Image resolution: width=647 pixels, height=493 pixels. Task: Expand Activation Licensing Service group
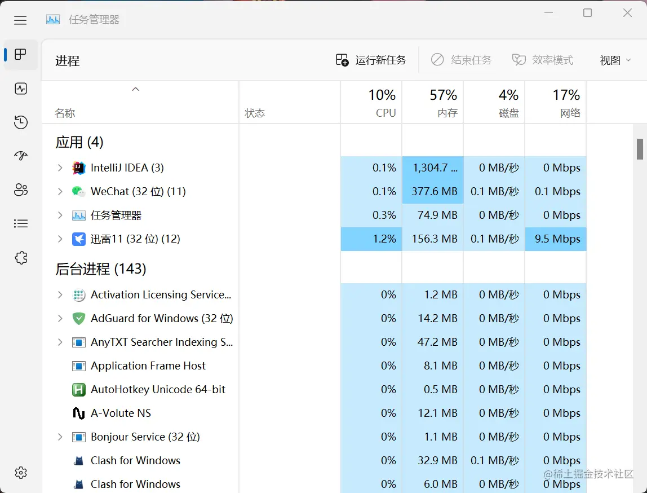pyautogui.click(x=60, y=295)
